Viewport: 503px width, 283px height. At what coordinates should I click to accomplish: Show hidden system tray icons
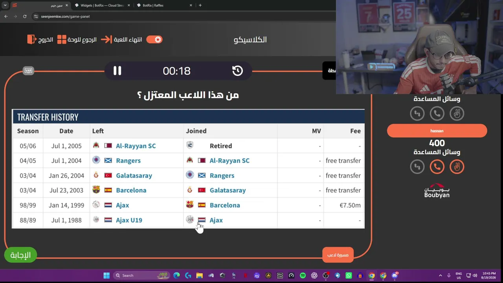[440, 276]
